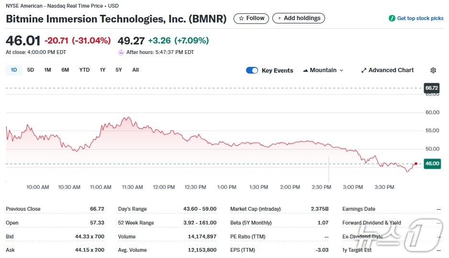Switch to the 5D time range

[31, 70]
